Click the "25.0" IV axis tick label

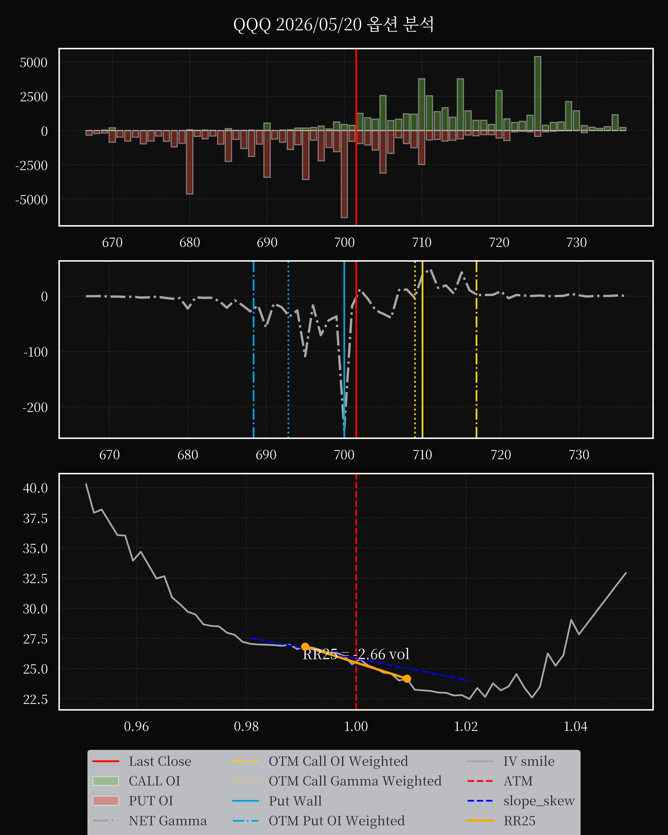[x=35, y=669]
